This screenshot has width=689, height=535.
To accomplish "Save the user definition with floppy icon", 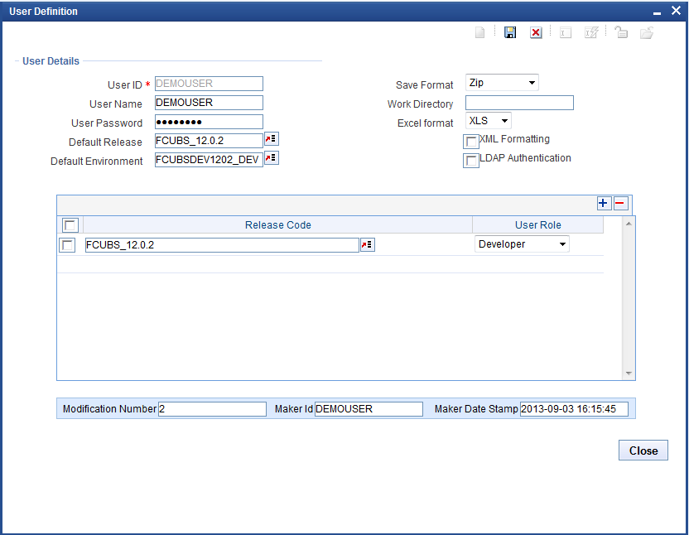I will click(x=510, y=32).
